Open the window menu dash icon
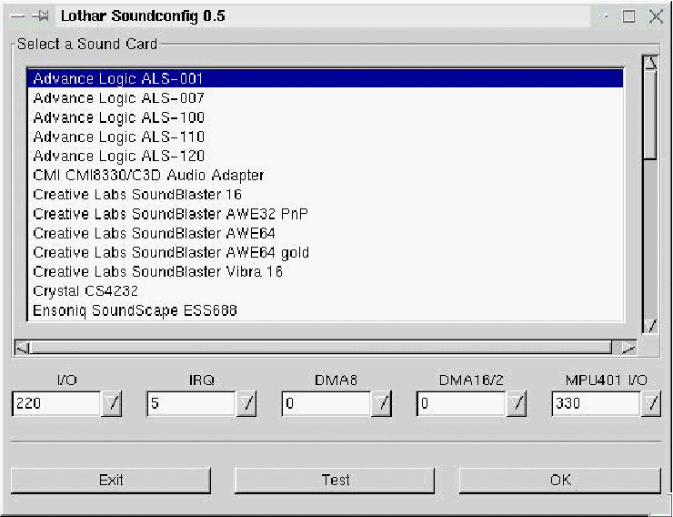This screenshot has height=517, width=673. (x=17, y=16)
